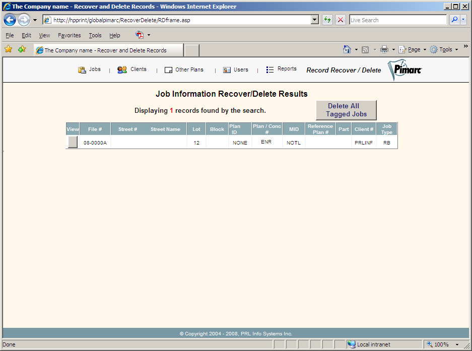Open the search provider options dropdown
Image resolution: width=472 pixels, height=351 pixels.
tap(463, 20)
